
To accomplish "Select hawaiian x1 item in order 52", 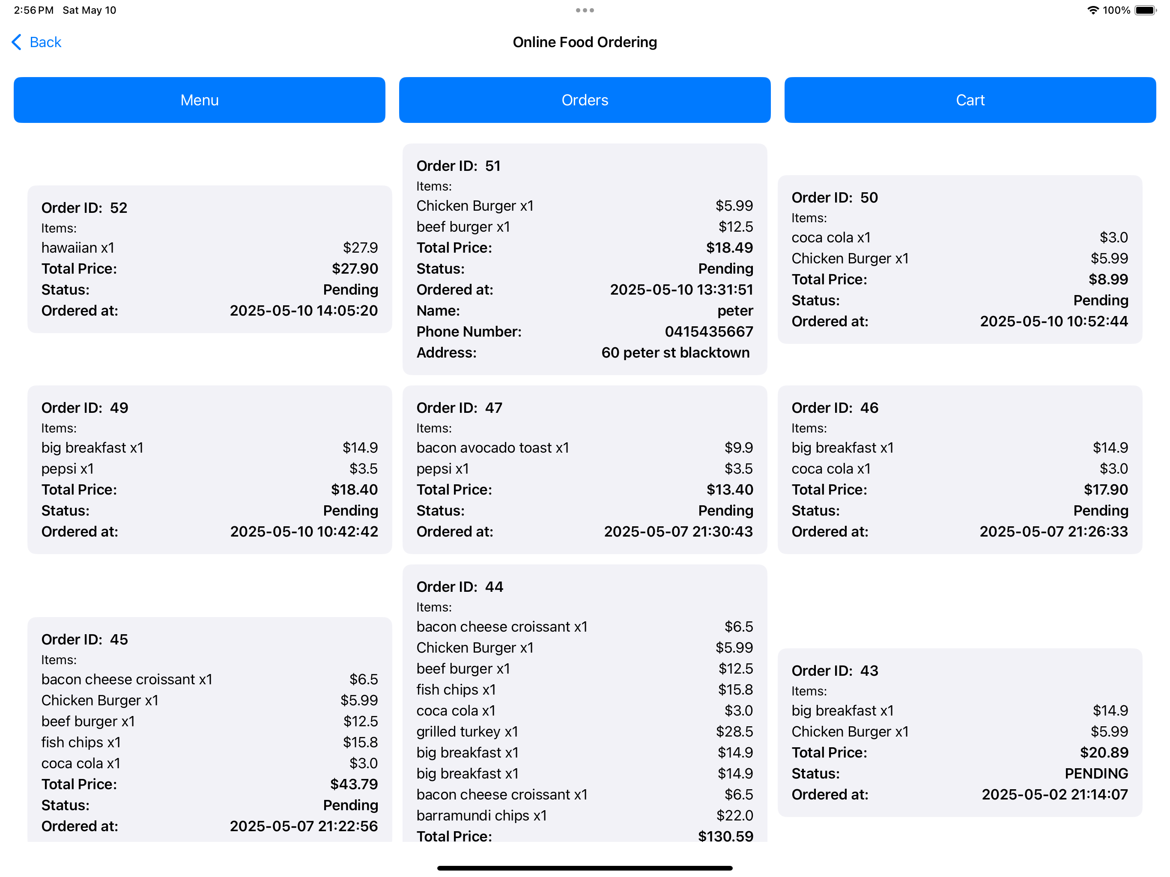I will coord(78,248).
